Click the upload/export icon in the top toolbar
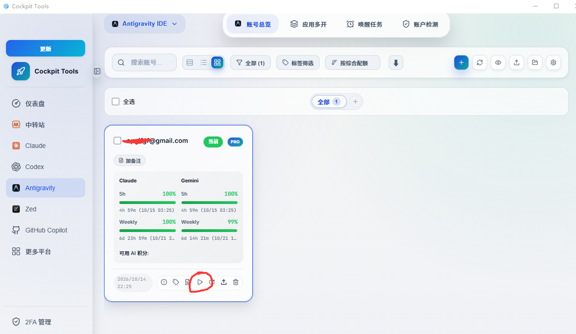 tap(517, 62)
